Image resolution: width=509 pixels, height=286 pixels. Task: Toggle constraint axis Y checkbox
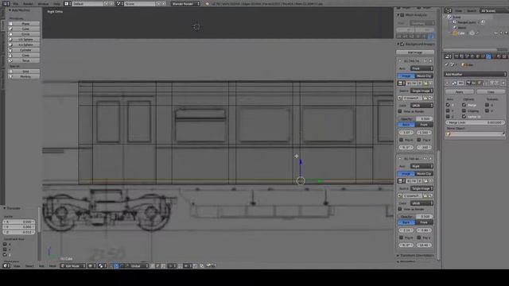(x=5, y=249)
